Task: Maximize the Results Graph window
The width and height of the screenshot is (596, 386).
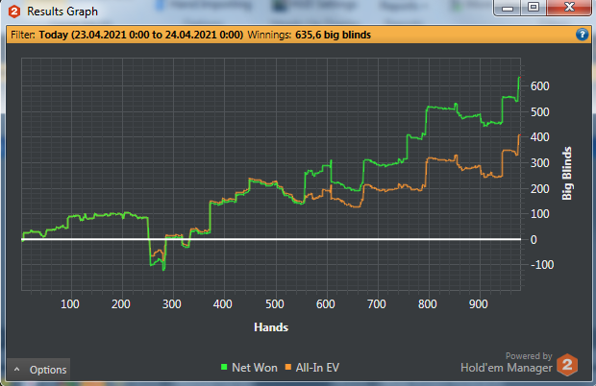Action: 534,8
